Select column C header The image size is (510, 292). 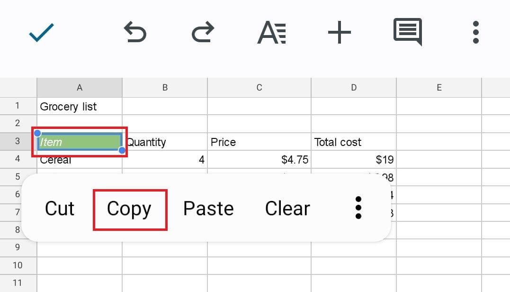(259, 88)
